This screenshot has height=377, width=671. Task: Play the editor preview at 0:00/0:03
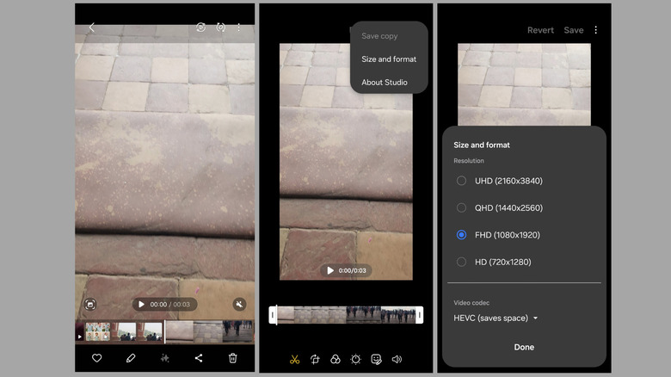(346, 270)
